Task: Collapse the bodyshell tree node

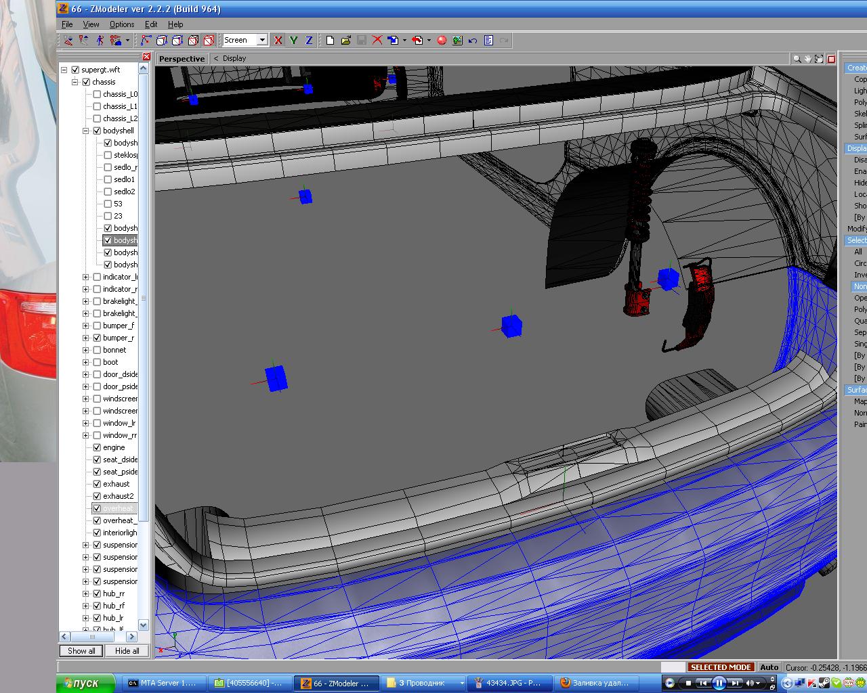Action: [86, 131]
